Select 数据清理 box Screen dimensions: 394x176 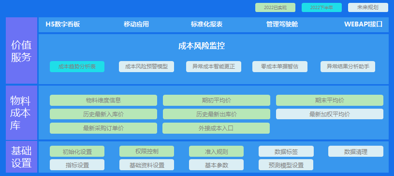356,151
